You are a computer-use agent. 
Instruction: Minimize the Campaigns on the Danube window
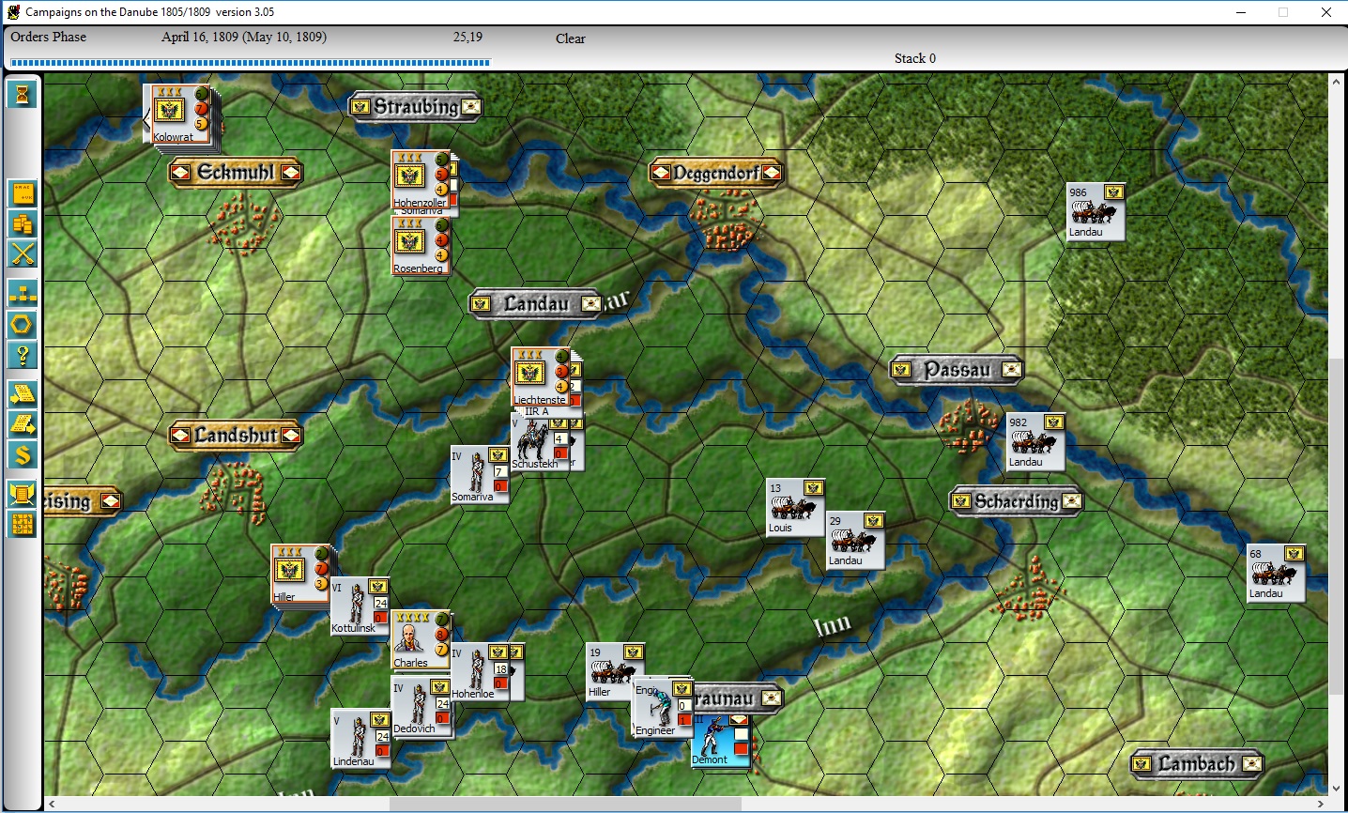point(1241,12)
